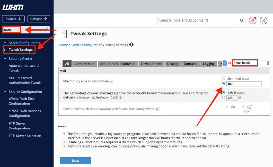Edit the 400 max emails field
The image size is (273, 167).
coord(244,84)
